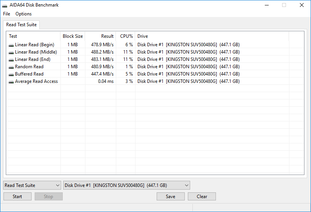Click the 3 % CPU value
Image resolution: width=311 pixels, height=212 pixels.
tap(129, 81)
